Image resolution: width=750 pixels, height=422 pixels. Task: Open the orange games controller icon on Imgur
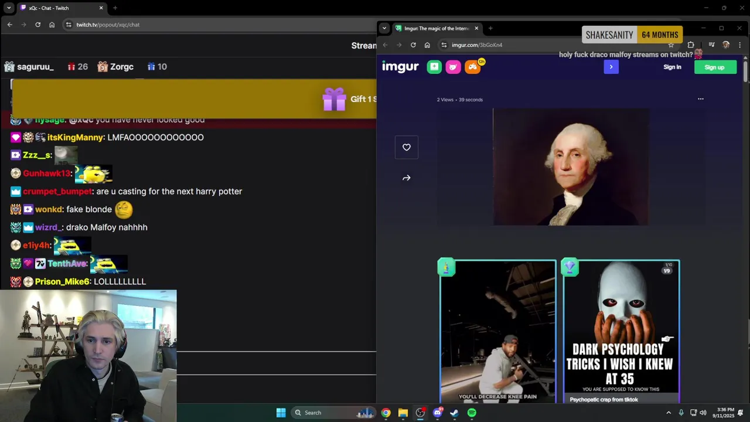(x=473, y=67)
